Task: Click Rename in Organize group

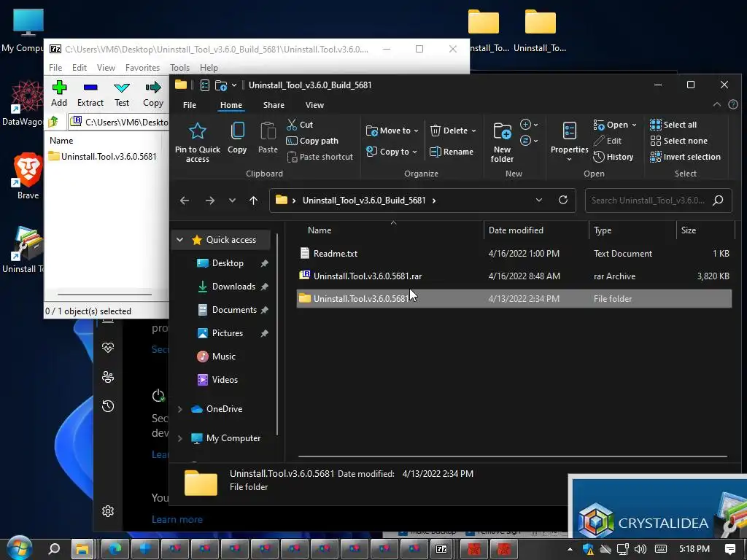Action: coord(451,152)
